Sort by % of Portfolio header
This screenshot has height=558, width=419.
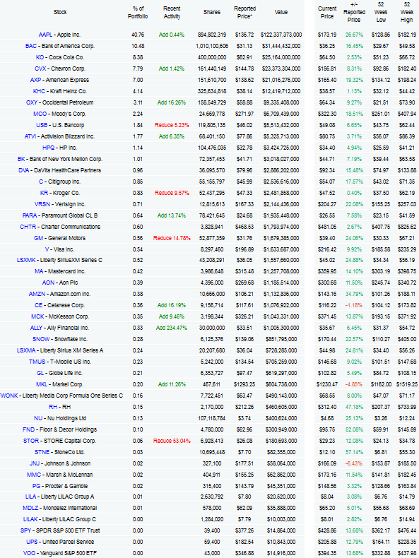[138, 13]
